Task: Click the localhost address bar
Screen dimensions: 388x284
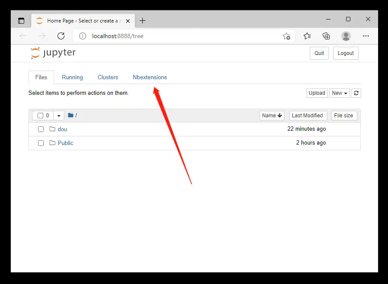Action: point(182,36)
